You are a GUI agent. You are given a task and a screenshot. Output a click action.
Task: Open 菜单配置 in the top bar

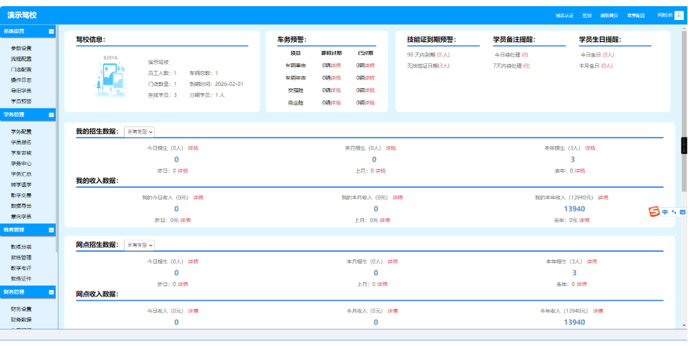point(636,15)
